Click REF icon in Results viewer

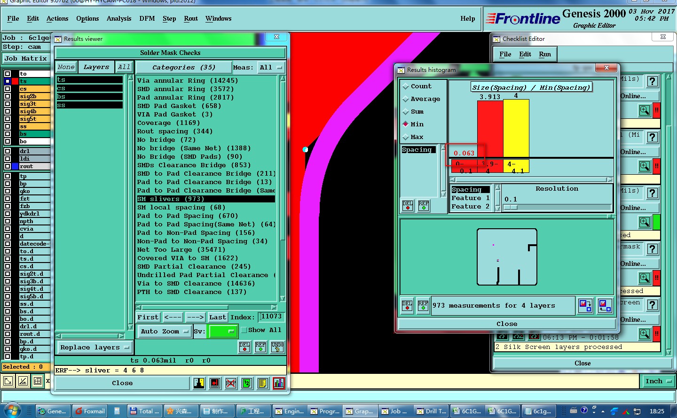(260, 347)
